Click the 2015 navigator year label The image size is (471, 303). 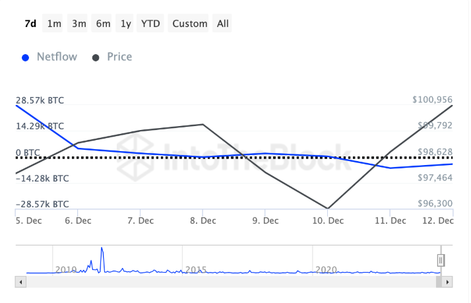pos(195,269)
